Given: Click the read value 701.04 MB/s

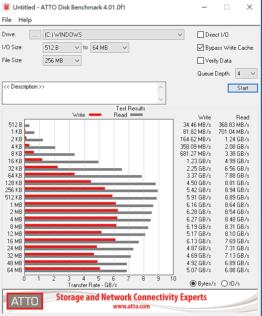Looking at the screenshot, I should [234, 132].
